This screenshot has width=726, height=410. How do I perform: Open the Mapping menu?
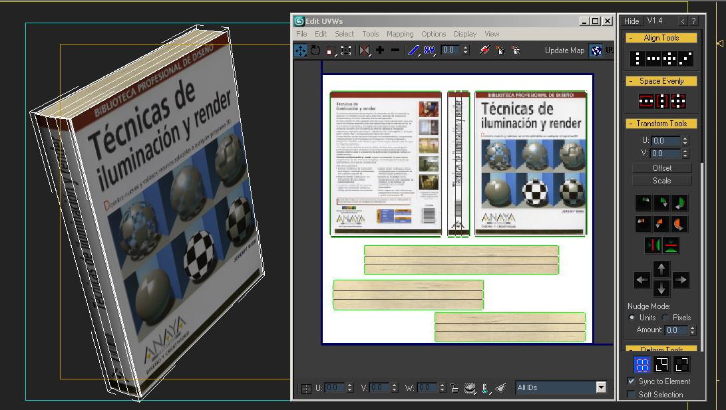[x=400, y=34]
